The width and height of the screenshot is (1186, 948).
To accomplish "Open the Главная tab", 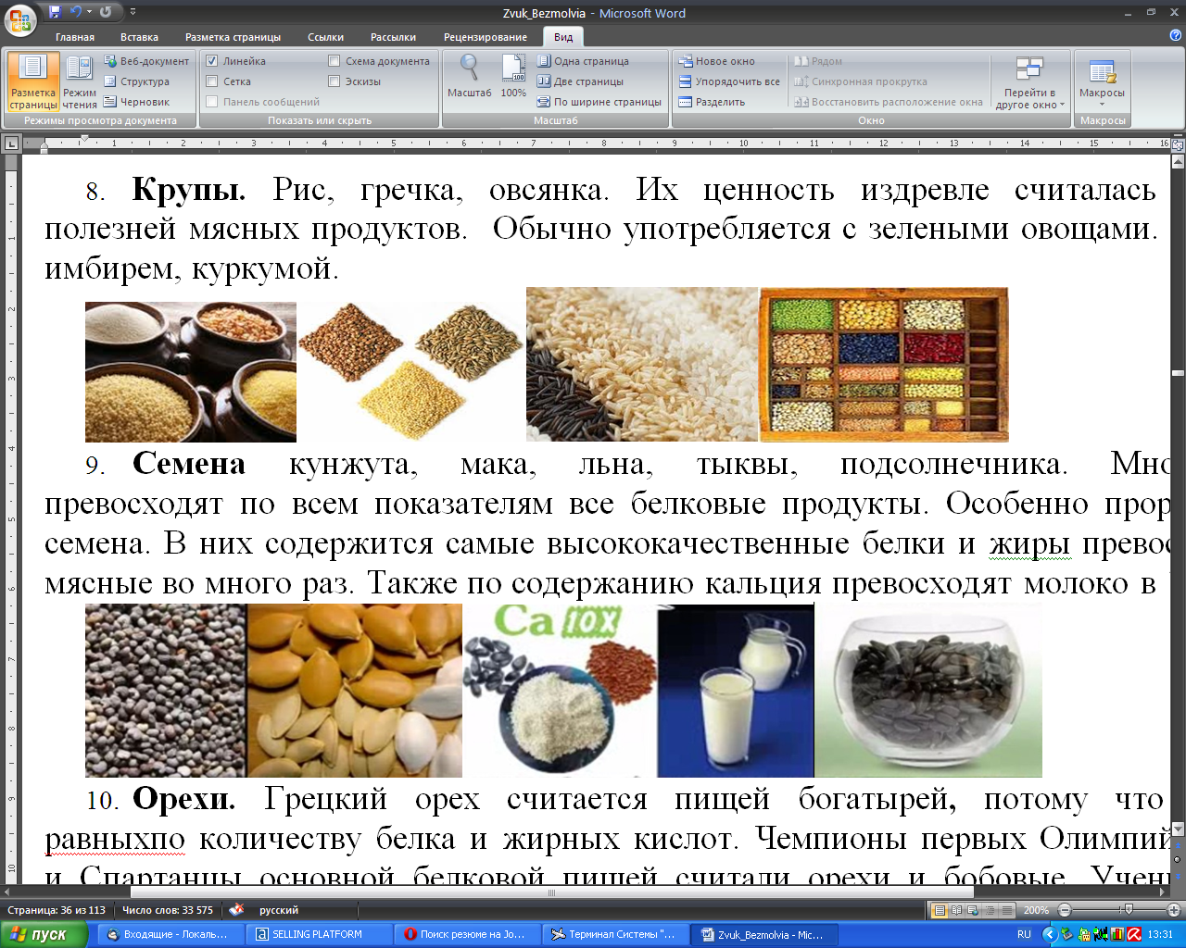I will [x=75, y=37].
